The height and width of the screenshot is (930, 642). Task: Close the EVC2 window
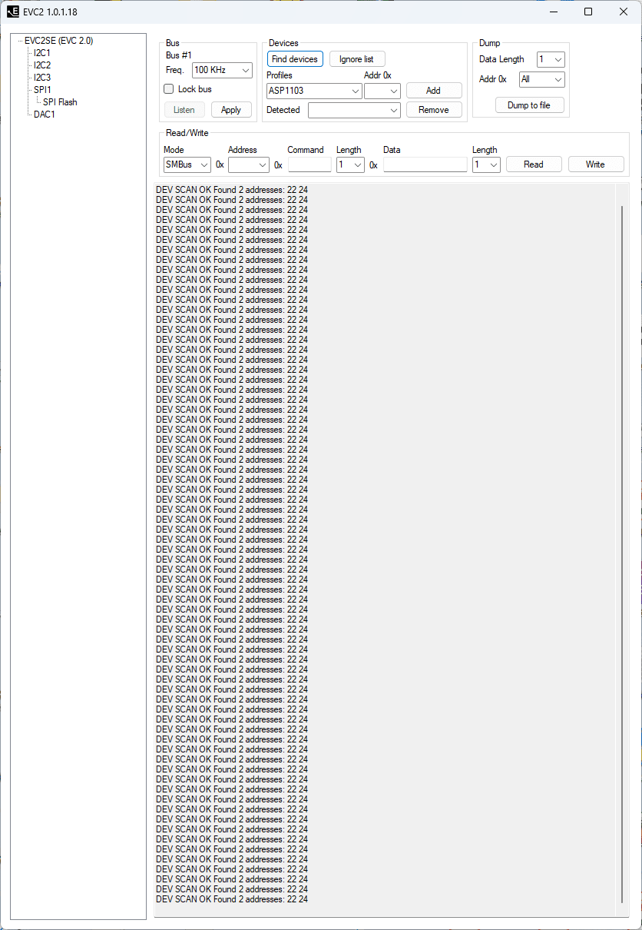point(624,12)
